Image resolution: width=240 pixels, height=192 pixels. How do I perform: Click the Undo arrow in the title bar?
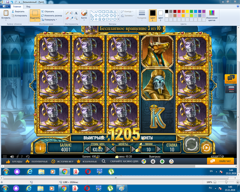click(12, 2)
